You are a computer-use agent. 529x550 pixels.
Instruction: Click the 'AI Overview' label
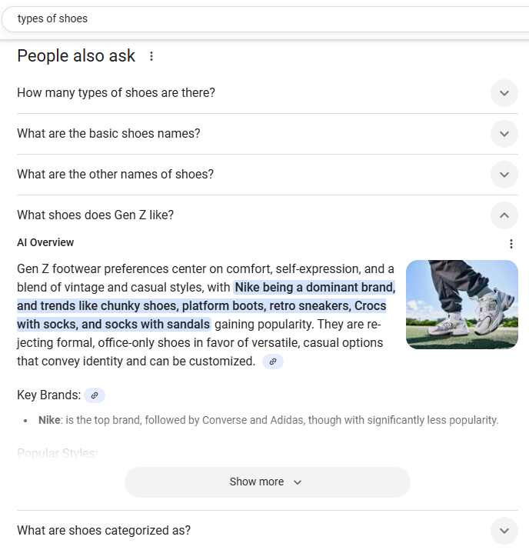(x=45, y=243)
